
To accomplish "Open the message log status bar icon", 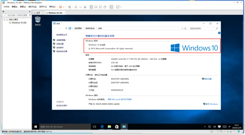I will point(239,131).
